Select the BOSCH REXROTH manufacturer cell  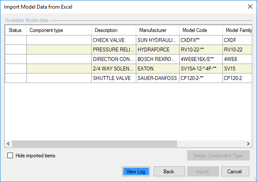coord(157,59)
